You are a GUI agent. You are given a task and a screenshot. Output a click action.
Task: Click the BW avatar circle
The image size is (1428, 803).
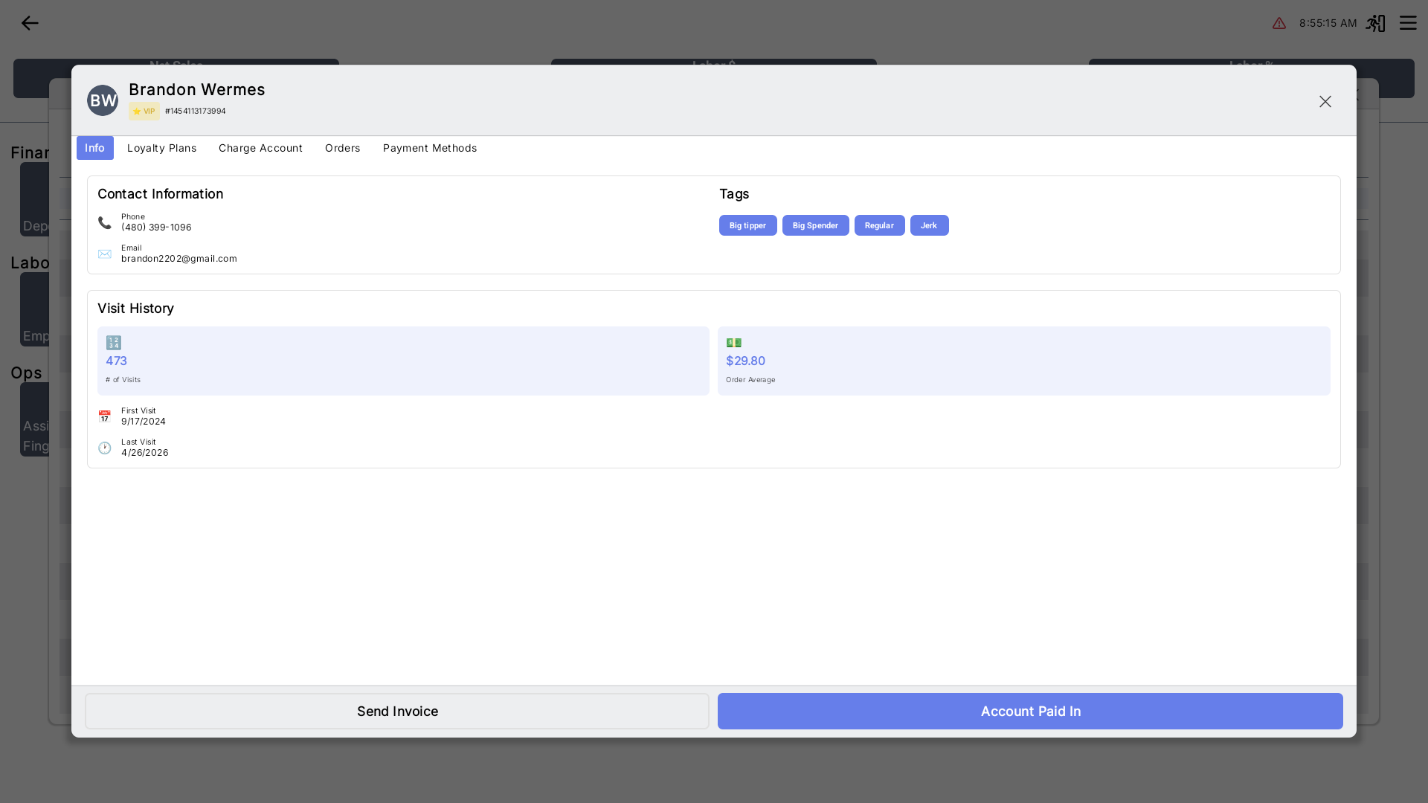point(103,100)
